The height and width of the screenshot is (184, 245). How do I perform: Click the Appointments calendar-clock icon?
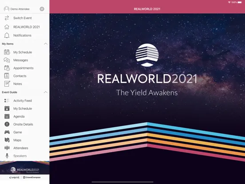coord(7,68)
